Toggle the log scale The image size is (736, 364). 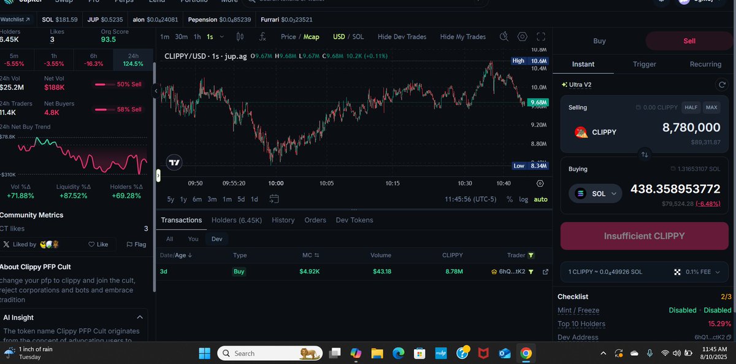tap(523, 199)
